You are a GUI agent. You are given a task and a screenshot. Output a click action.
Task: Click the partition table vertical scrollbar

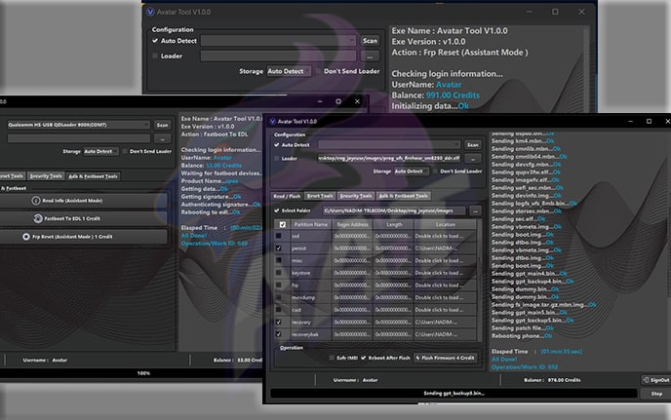pyautogui.click(x=479, y=280)
